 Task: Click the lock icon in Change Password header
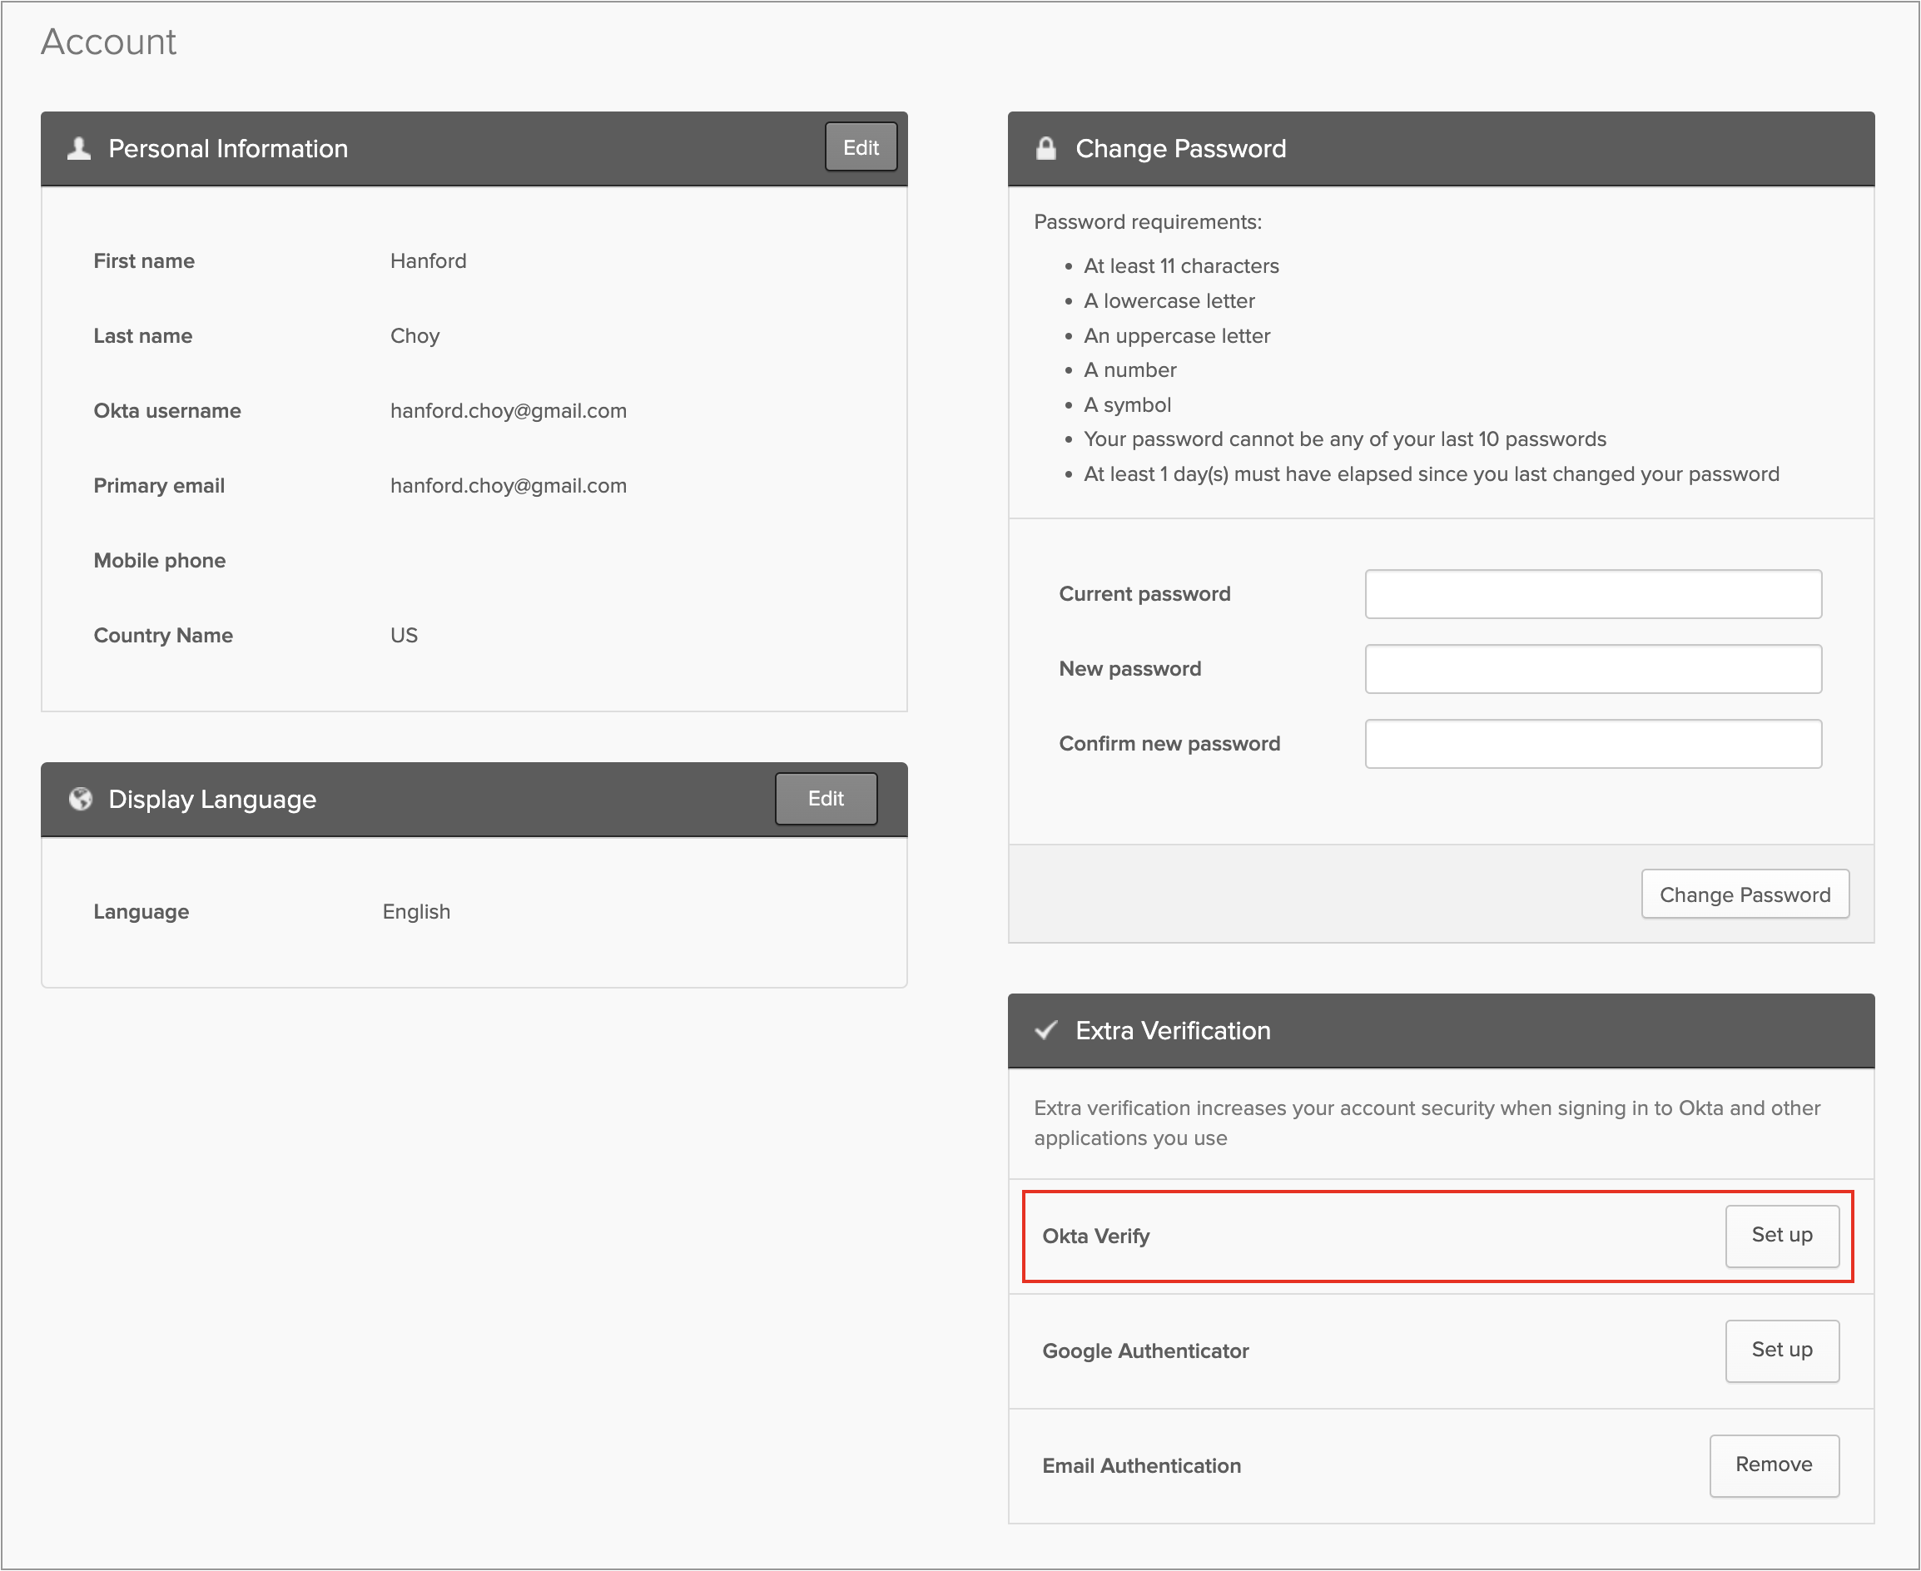pos(1045,148)
